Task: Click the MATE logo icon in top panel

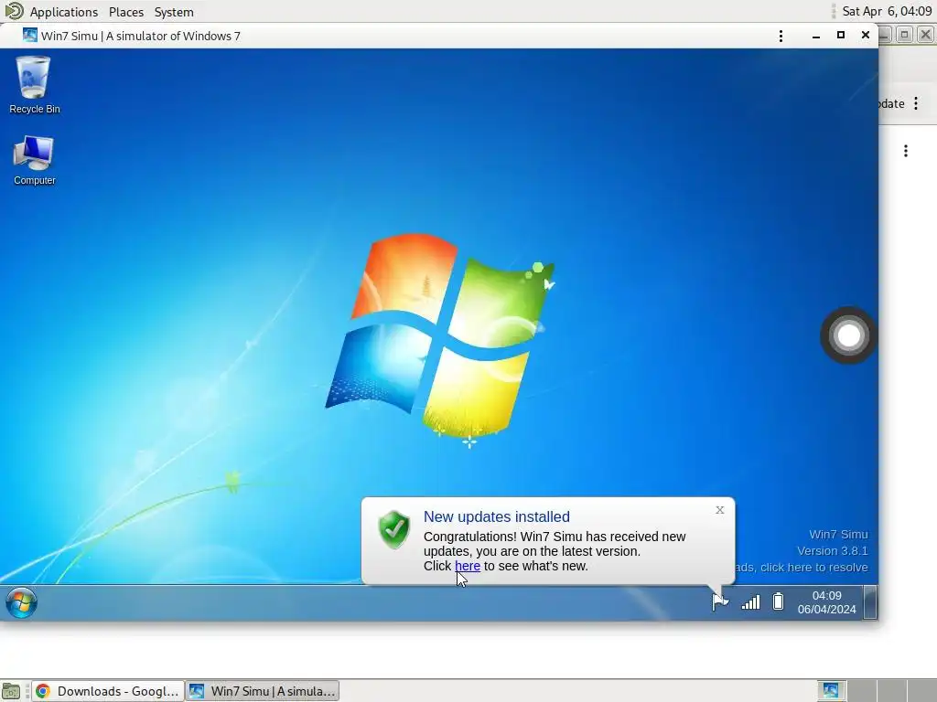Action: coord(14,11)
